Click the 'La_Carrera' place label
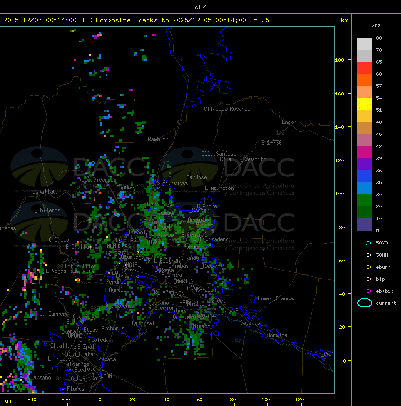 [x=54, y=314]
